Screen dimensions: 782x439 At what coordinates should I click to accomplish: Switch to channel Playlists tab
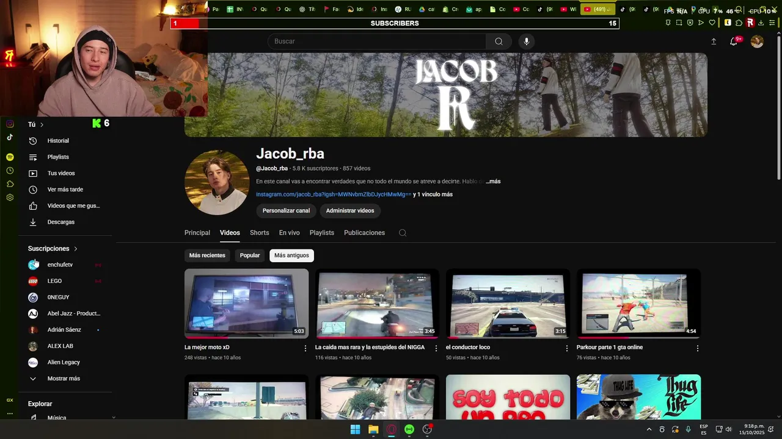tap(322, 233)
